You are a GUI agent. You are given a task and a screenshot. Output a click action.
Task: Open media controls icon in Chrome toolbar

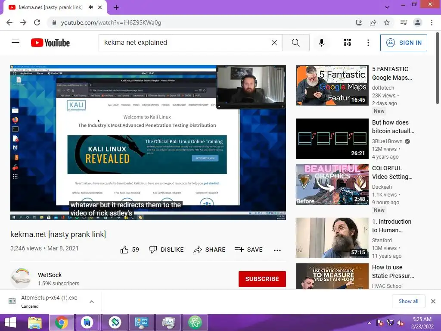(x=404, y=22)
